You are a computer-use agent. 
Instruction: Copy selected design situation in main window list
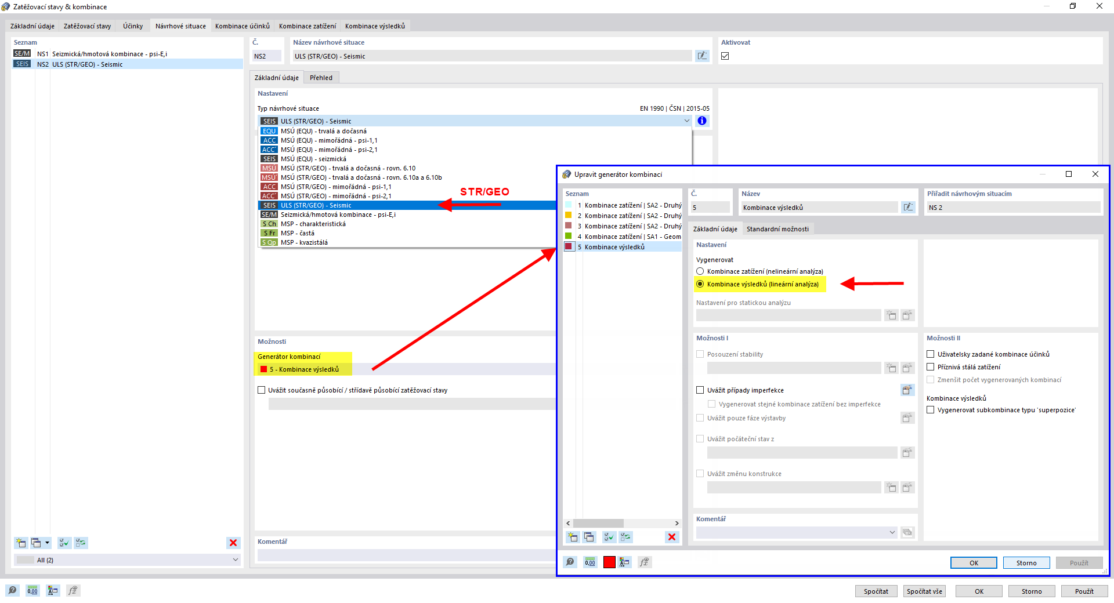[36, 543]
